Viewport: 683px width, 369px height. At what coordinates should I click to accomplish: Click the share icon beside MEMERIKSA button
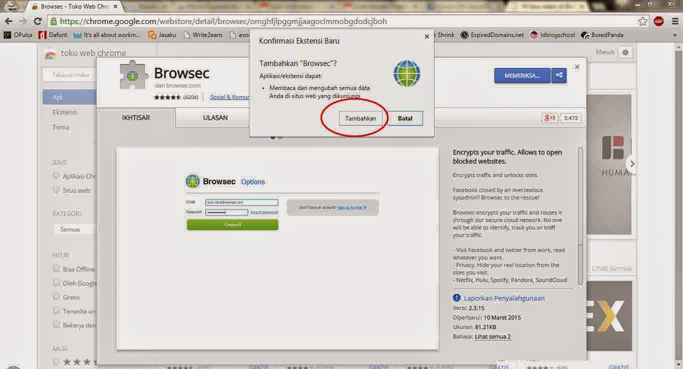pyautogui.click(x=559, y=75)
